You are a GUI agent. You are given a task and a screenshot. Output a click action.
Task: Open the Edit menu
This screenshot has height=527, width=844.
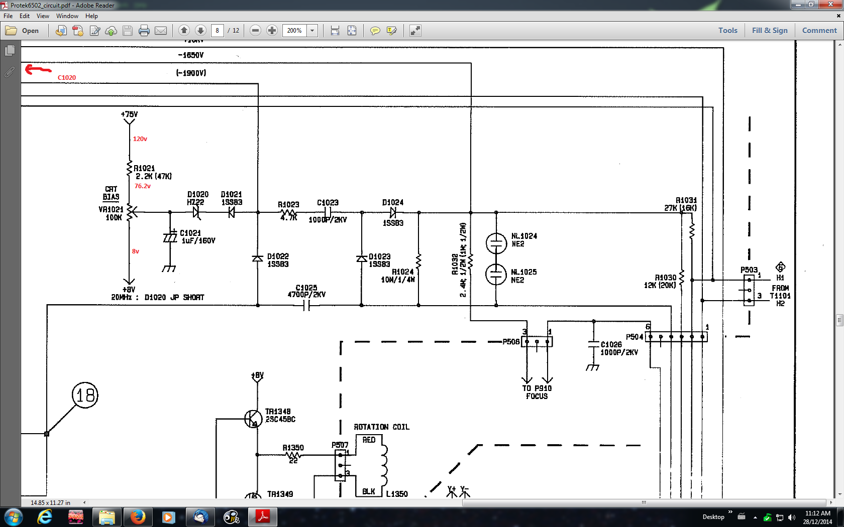click(25, 16)
